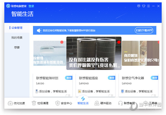Open the air purifier filter banner
This screenshot has height=115, width=166.
(x=94, y=53)
